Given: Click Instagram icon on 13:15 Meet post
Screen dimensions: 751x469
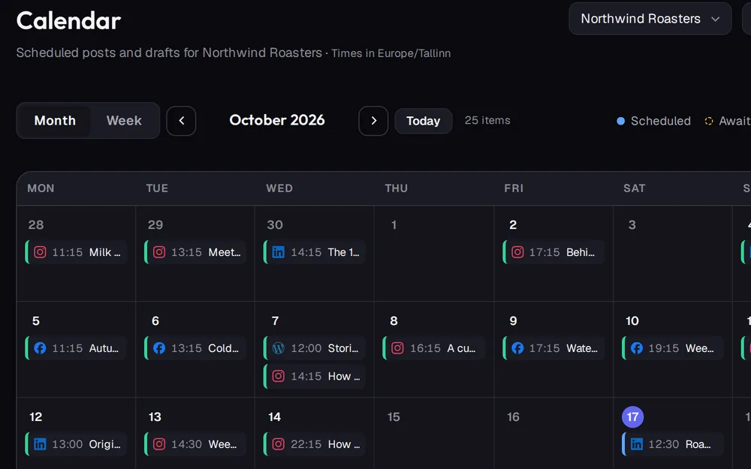Looking at the screenshot, I should point(159,252).
